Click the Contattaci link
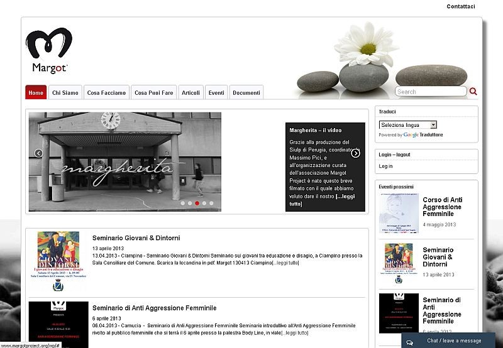503x348 pixels. pos(461,6)
